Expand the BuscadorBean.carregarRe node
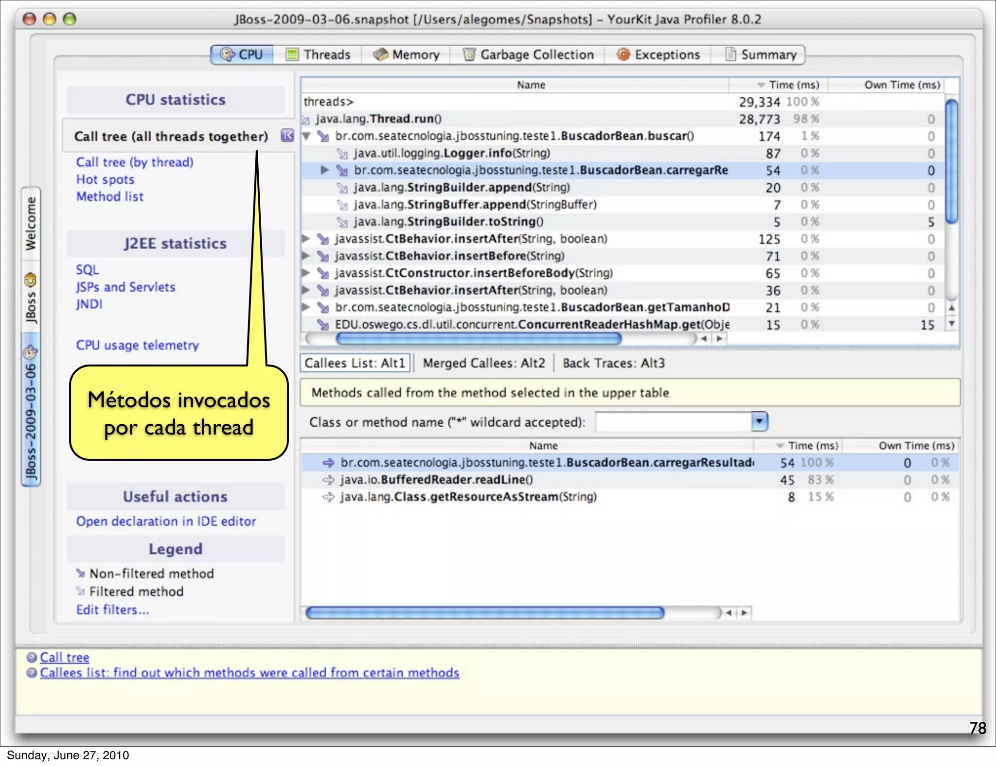Image resolution: width=996 pixels, height=766 pixels. [324, 170]
